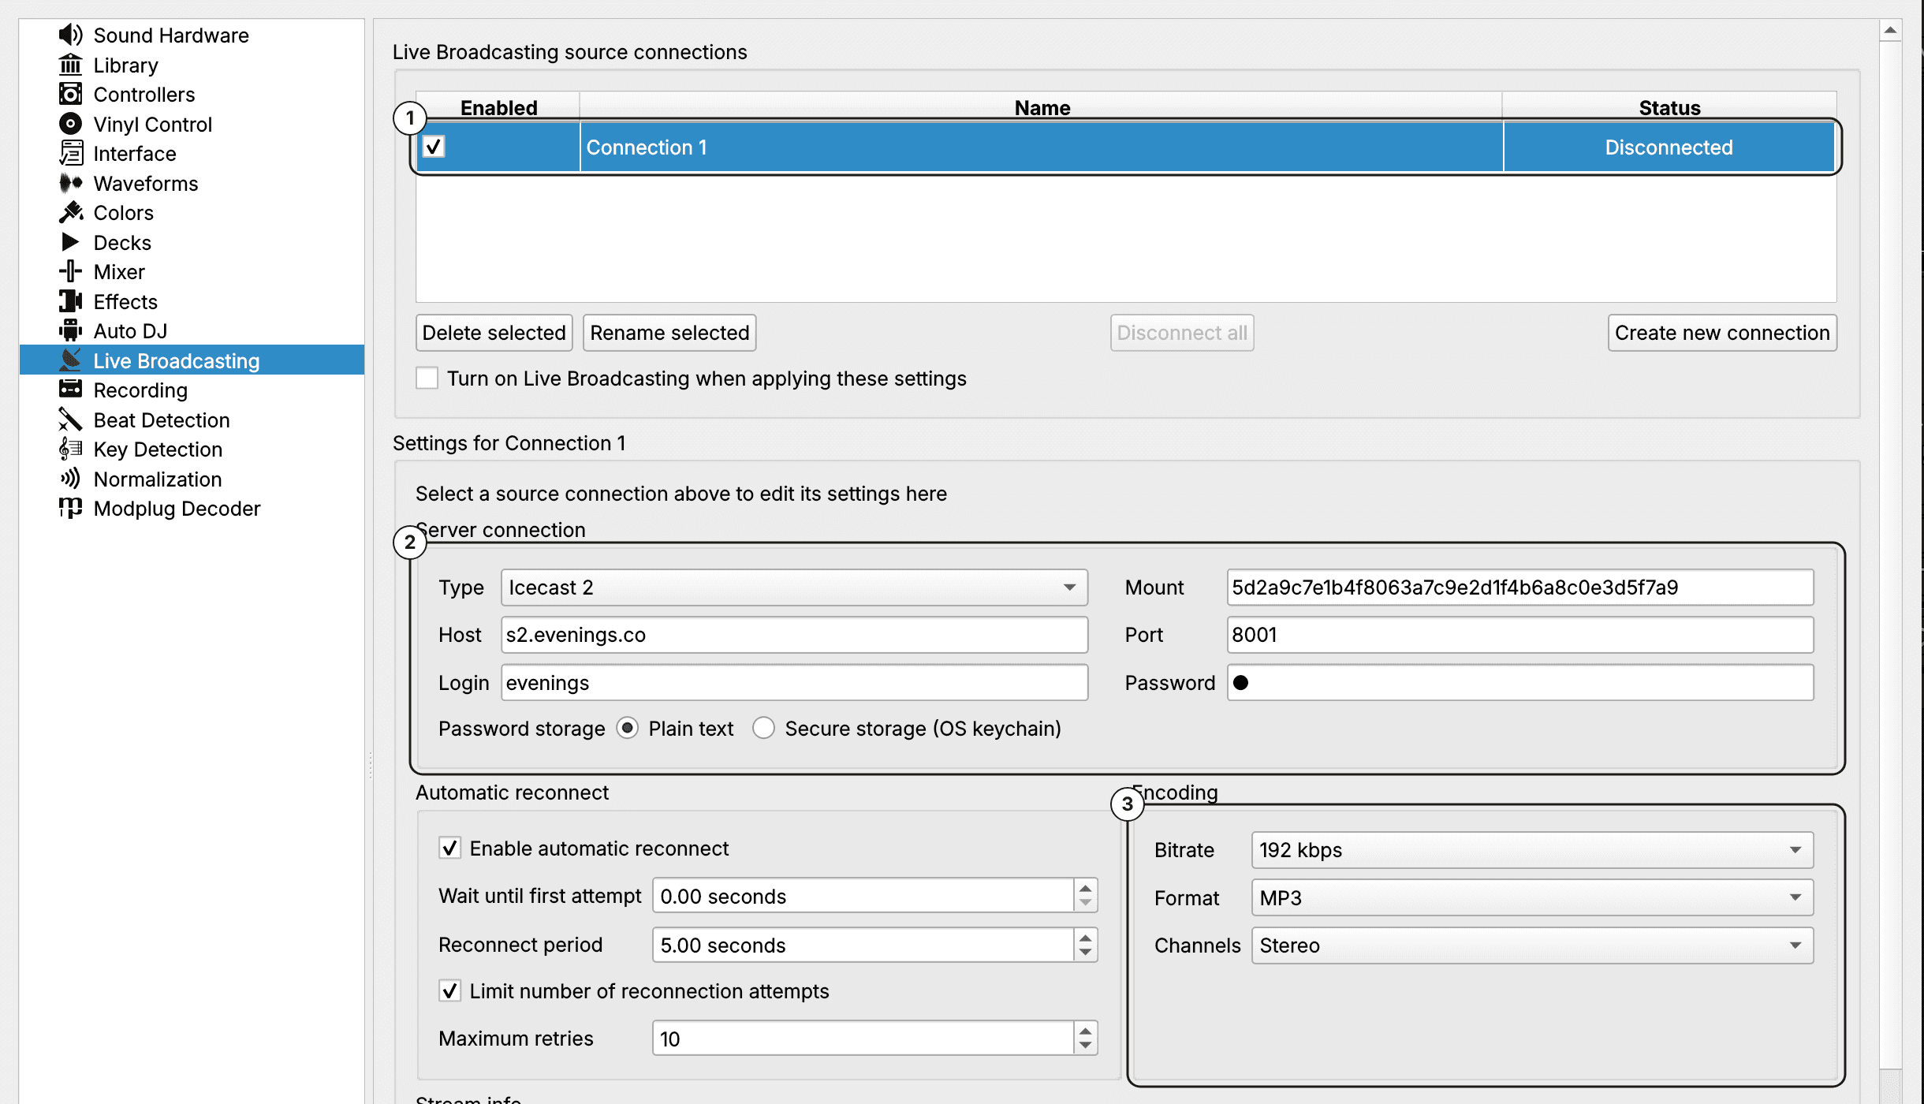The width and height of the screenshot is (1924, 1104).
Task: Uncheck the Enabled box for Connection 1
Action: pyautogui.click(x=434, y=147)
